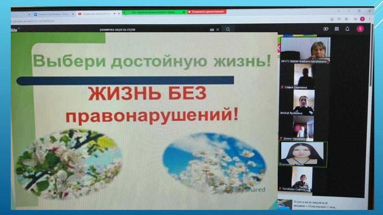
Task: Open YouTube notifications bell
Action: (347, 29)
